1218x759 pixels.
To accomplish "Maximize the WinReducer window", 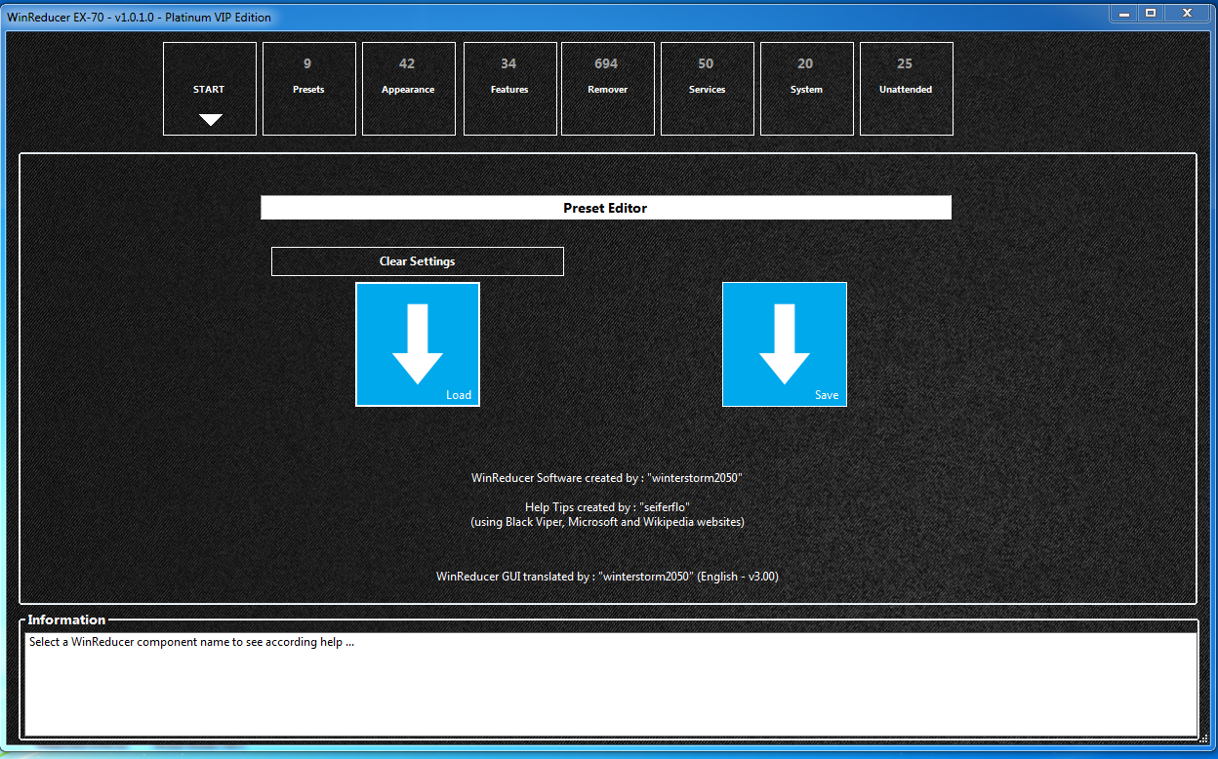I will click(x=1151, y=13).
